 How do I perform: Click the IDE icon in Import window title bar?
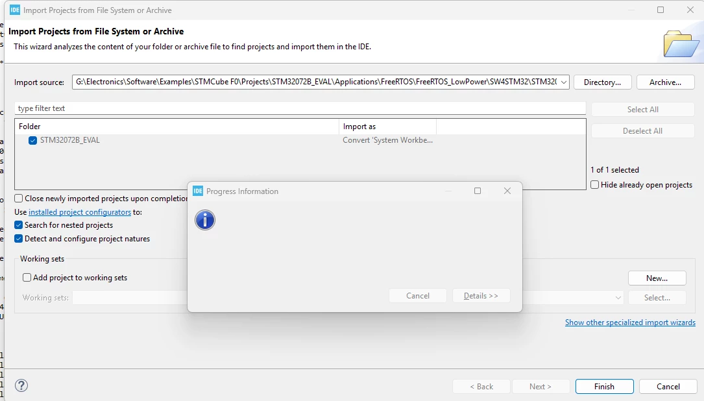pyautogui.click(x=15, y=10)
